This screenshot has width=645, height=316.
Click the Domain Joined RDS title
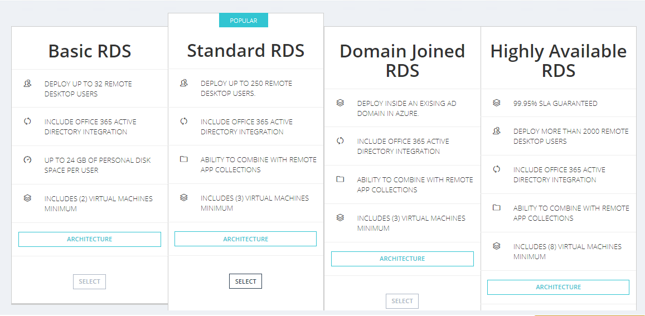pos(402,61)
